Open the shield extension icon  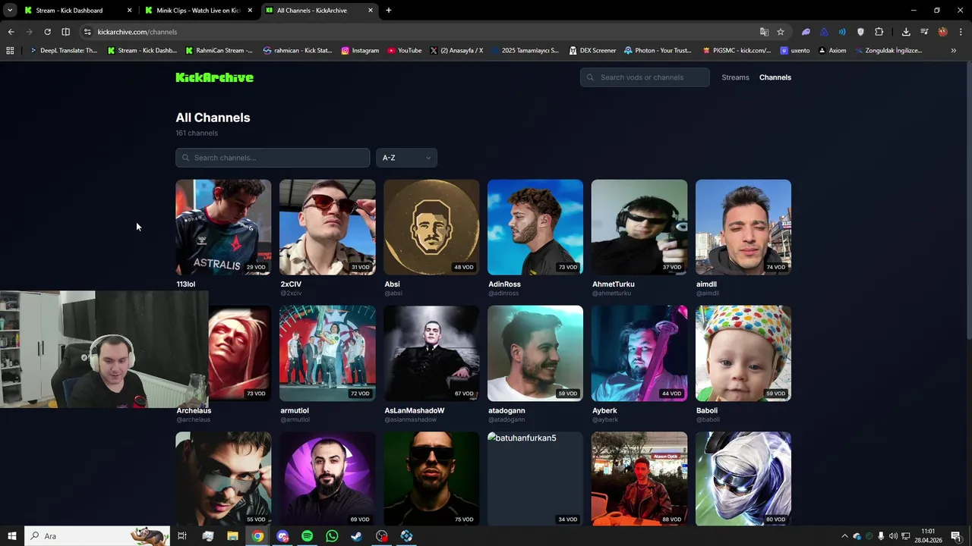point(860,32)
